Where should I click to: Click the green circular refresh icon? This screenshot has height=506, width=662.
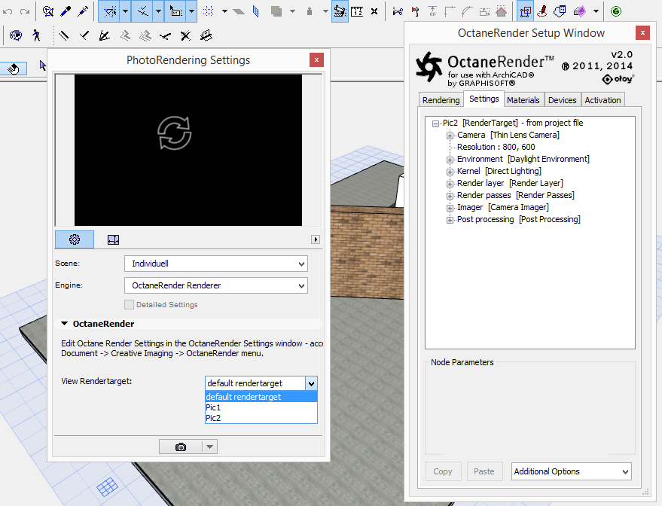coord(616,11)
